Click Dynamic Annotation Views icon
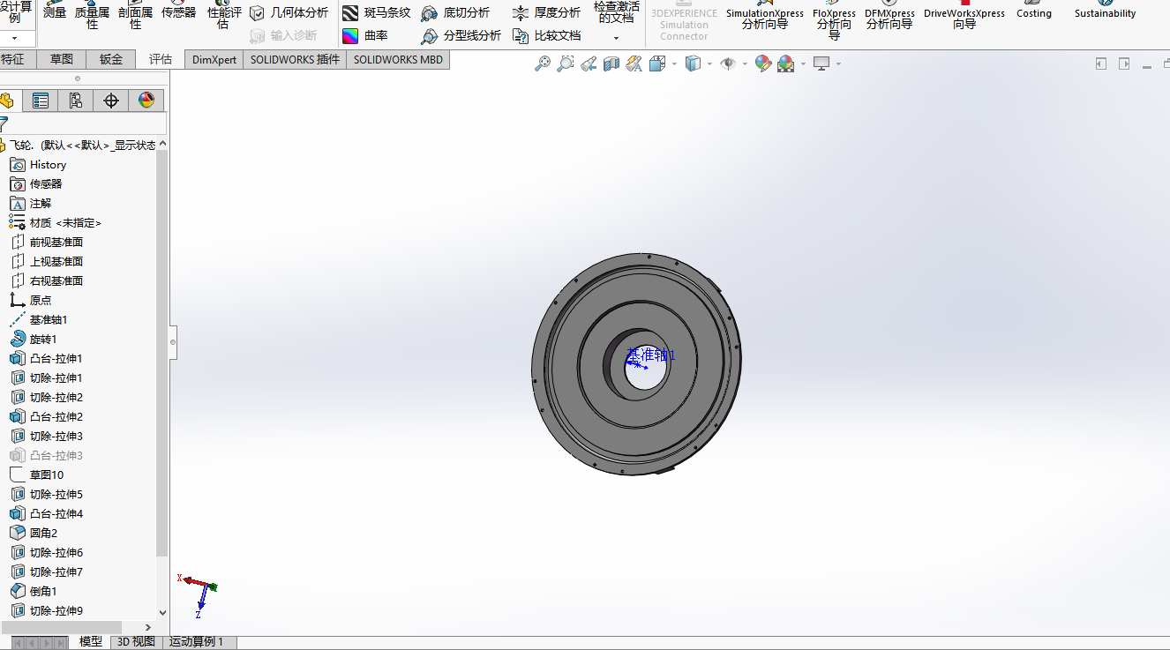Screen dimensions: 1170x650 [x=634, y=64]
